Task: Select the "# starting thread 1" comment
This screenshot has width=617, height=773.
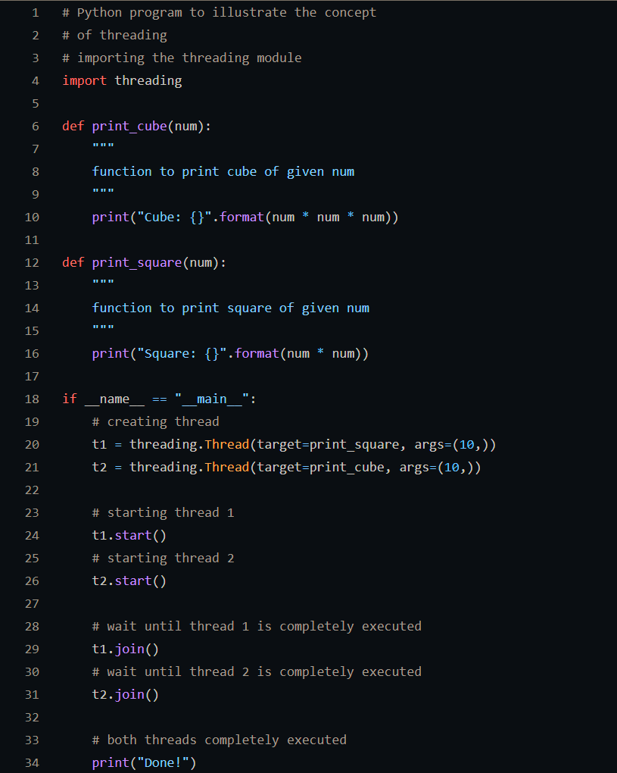Action: (163, 513)
